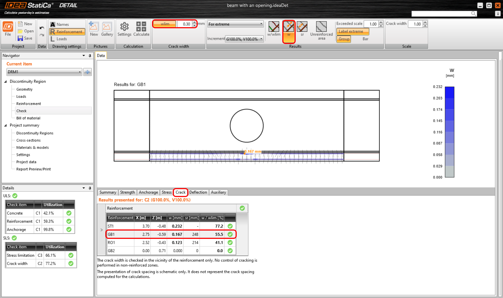This screenshot has height=298, width=503.
Task: Toggle the Label extreme option
Action: (353, 31)
